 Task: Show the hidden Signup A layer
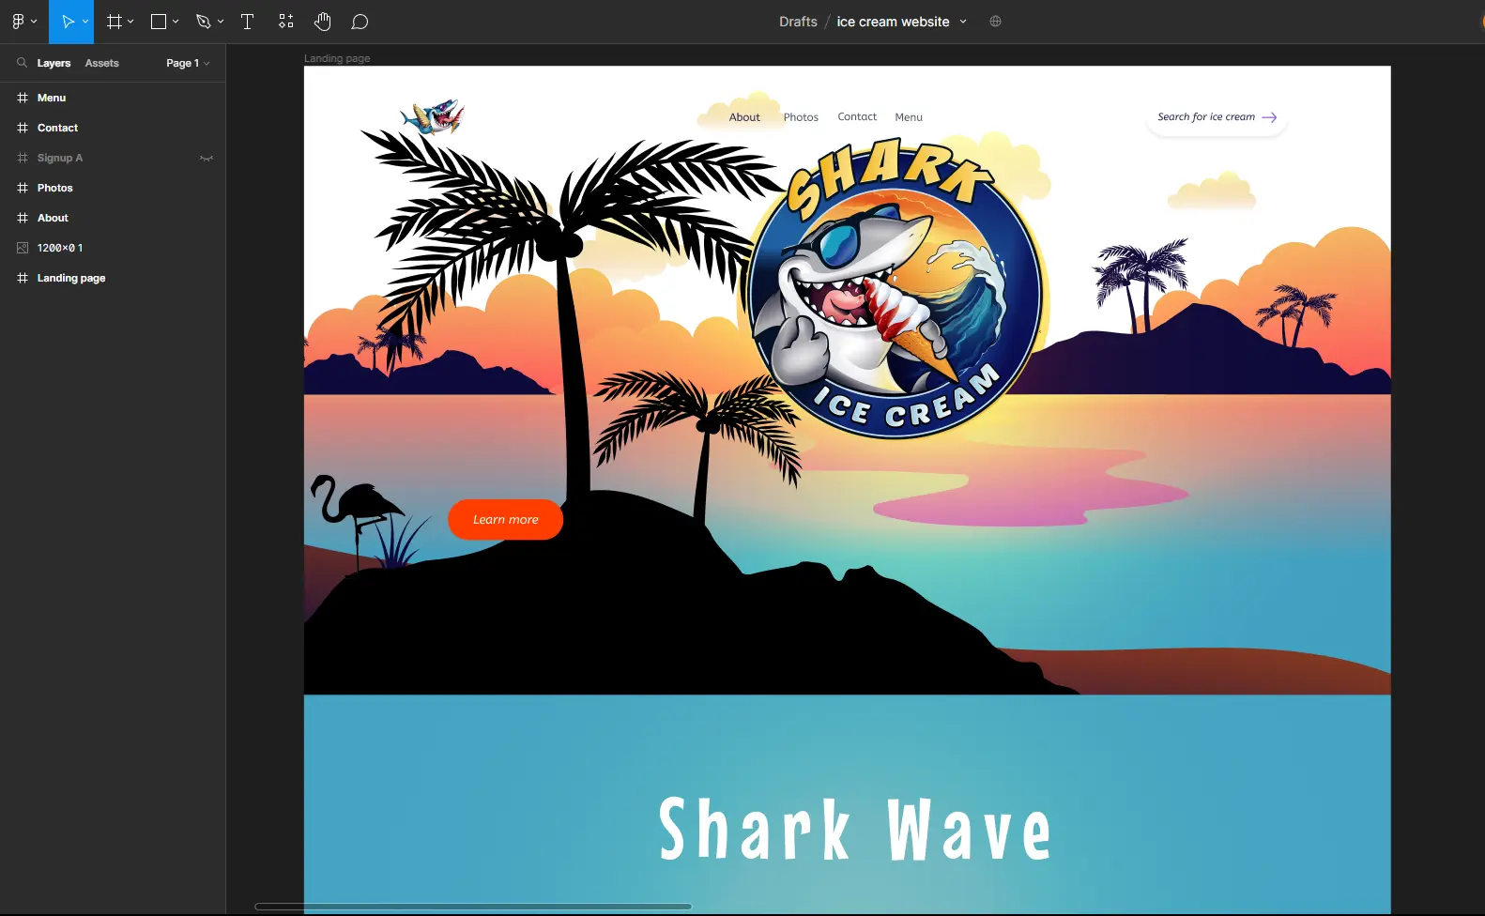tap(207, 159)
